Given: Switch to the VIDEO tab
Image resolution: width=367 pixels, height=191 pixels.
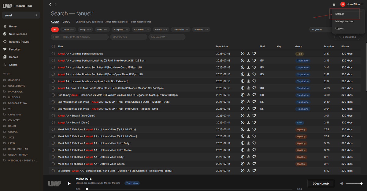Looking at the screenshot, I should [x=66, y=22].
